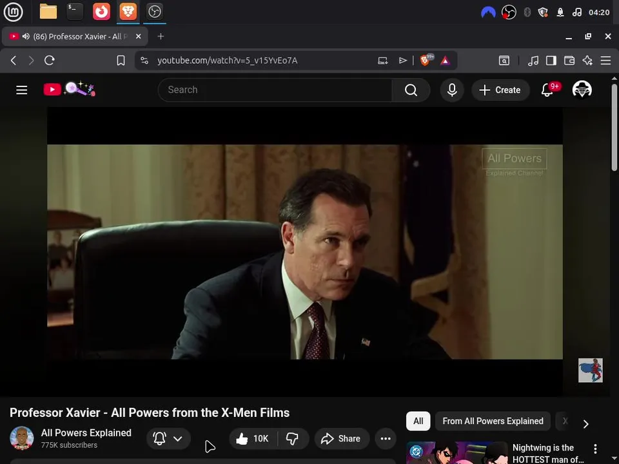Image resolution: width=619 pixels, height=464 pixels.
Task: Open Brave Rewards triangle icon
Action: click(446, 61)
